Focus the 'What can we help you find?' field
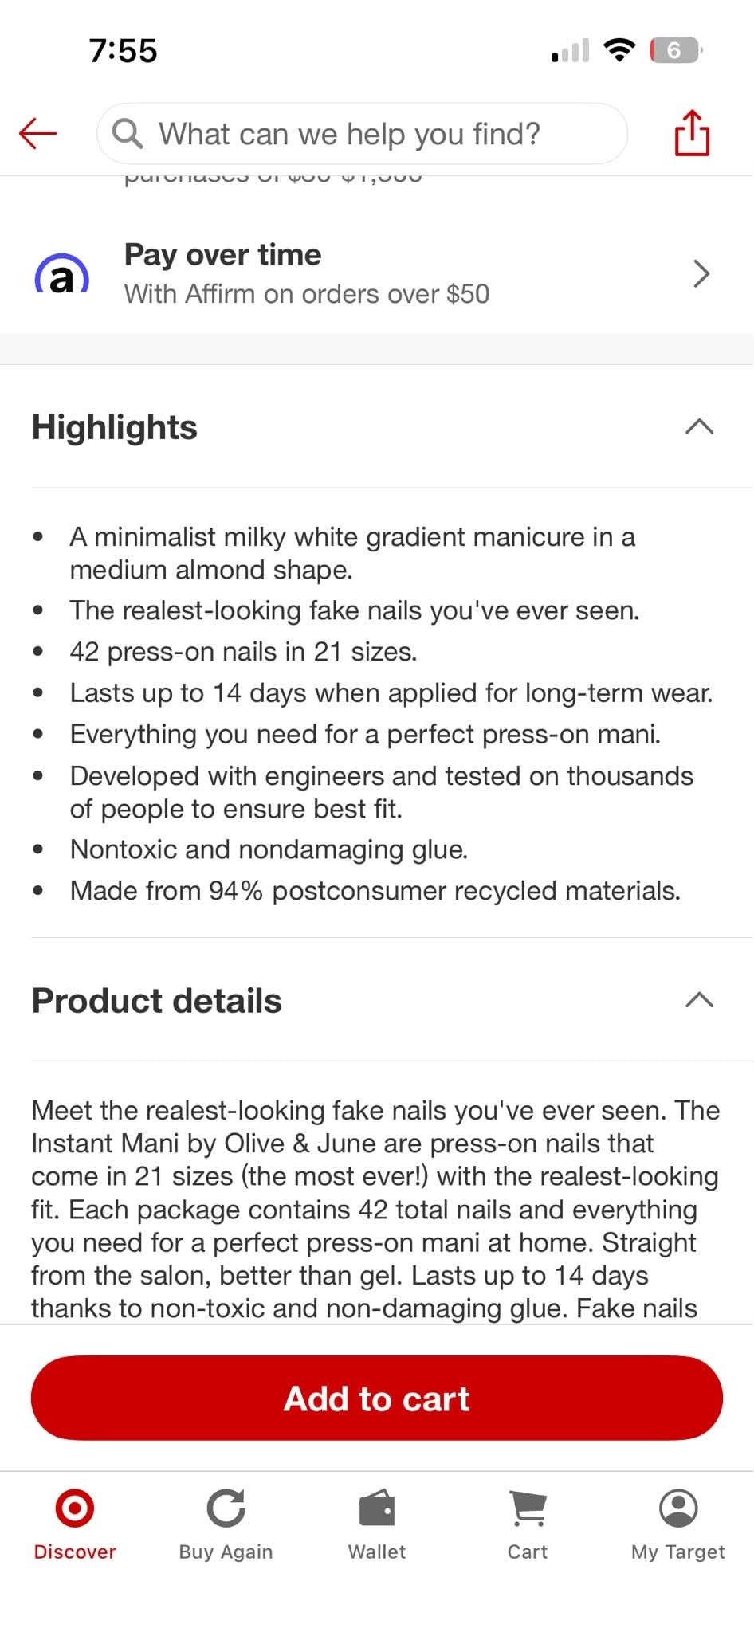The height and width of the screenshot is (1632, 754). [362, 133]
